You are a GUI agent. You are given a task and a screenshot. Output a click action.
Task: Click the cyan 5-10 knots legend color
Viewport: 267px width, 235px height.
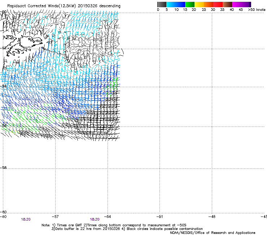point(171,4)
